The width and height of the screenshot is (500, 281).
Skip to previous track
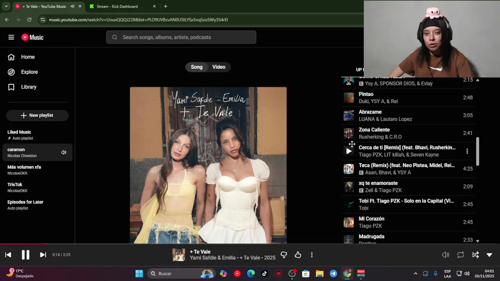(8, 255)
